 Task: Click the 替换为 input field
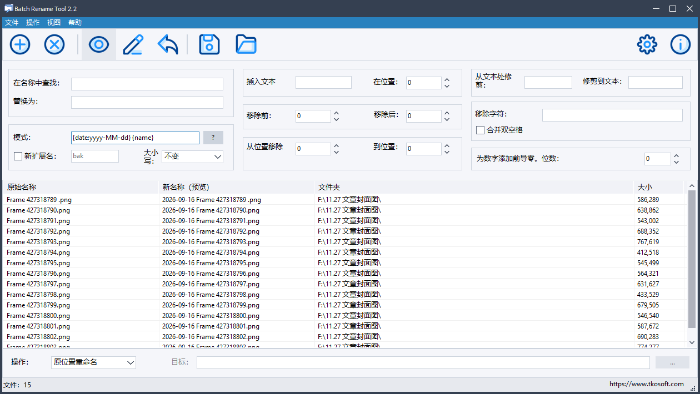(147, 102)
